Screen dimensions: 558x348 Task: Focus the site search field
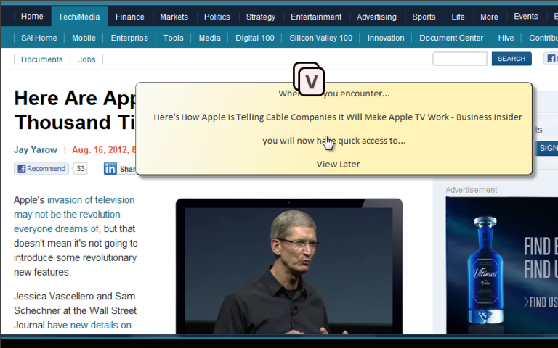[x=460, y=59]
